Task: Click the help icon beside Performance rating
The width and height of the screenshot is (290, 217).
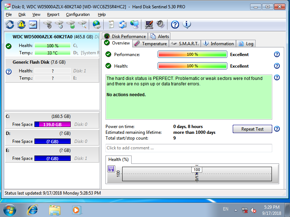Action: click(x=277, y=55)
